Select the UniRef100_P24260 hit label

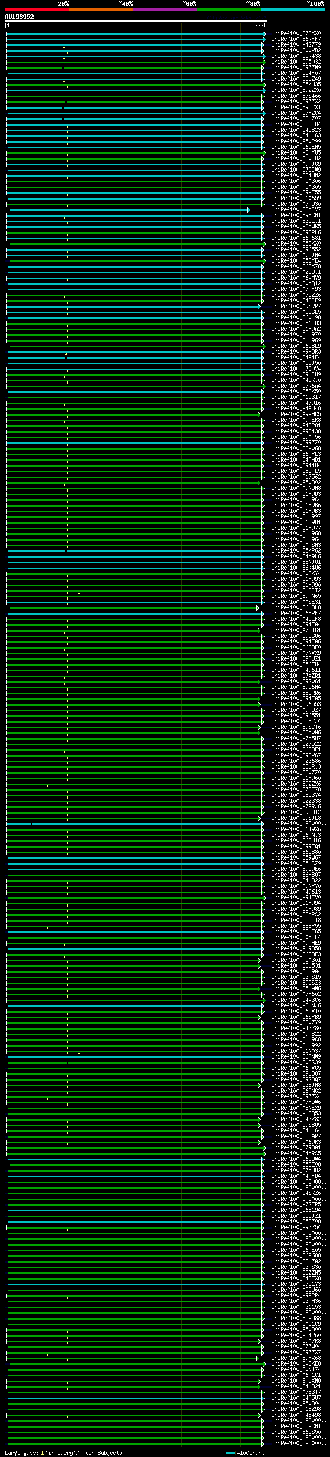pyautogui.click(x=296, y=1336)
